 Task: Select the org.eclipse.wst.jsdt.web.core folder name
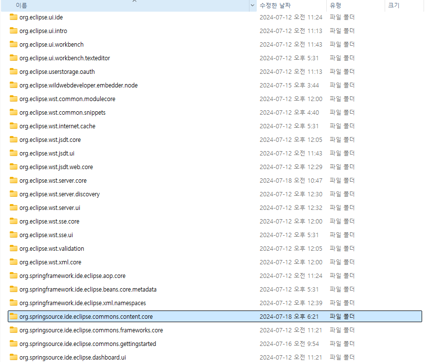click(56, 167)
